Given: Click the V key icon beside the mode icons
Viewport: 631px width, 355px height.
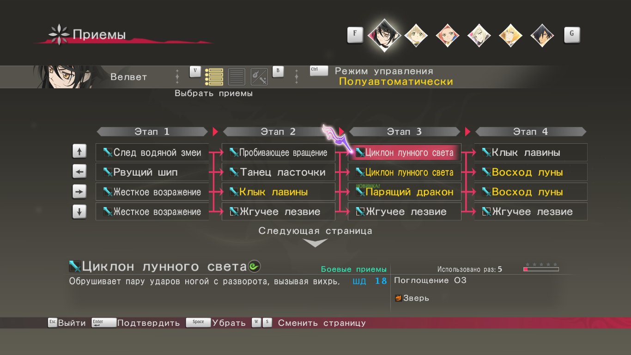Looking at the screenshot, I should click(195, 72).
